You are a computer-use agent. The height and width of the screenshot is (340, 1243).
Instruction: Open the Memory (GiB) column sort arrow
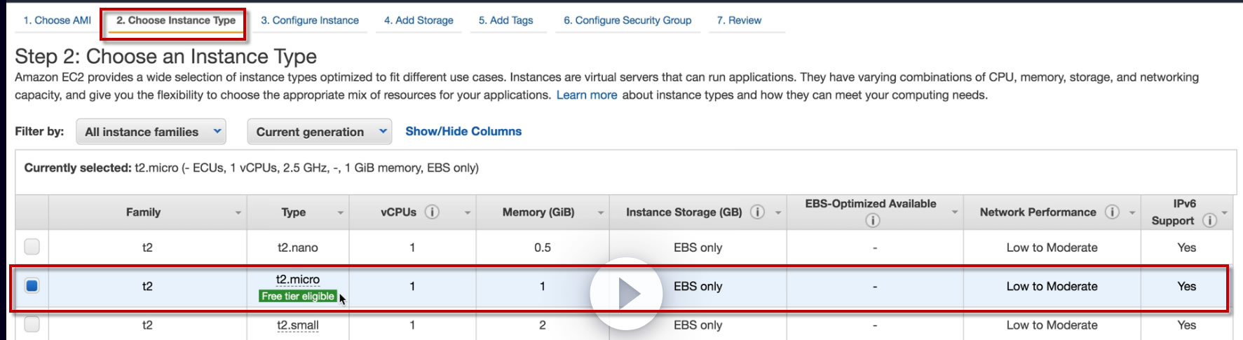[x=601, y=212]
